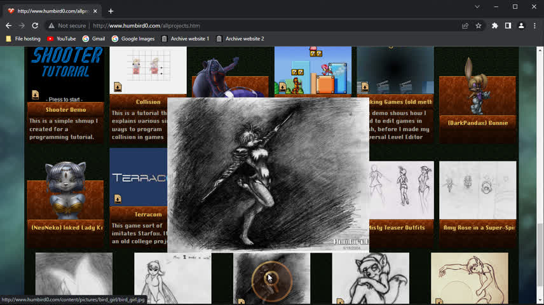Screen dimensions: 544x305
Task: Open the Extensions puzzle-piece icon
Action: 495,25
